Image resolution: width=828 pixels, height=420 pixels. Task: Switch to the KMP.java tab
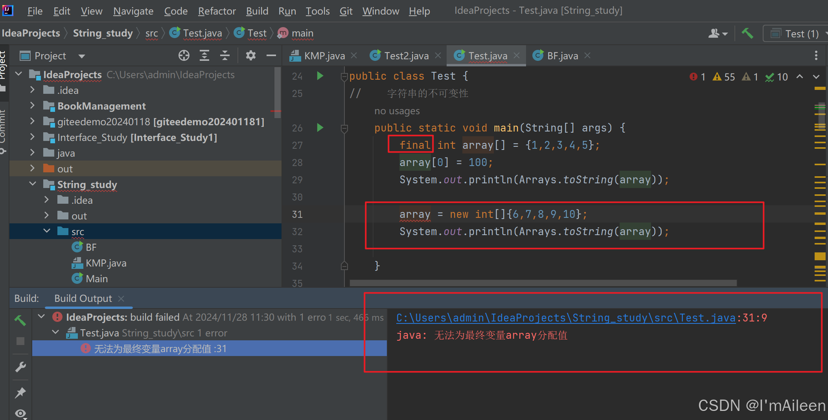(317, 56)
